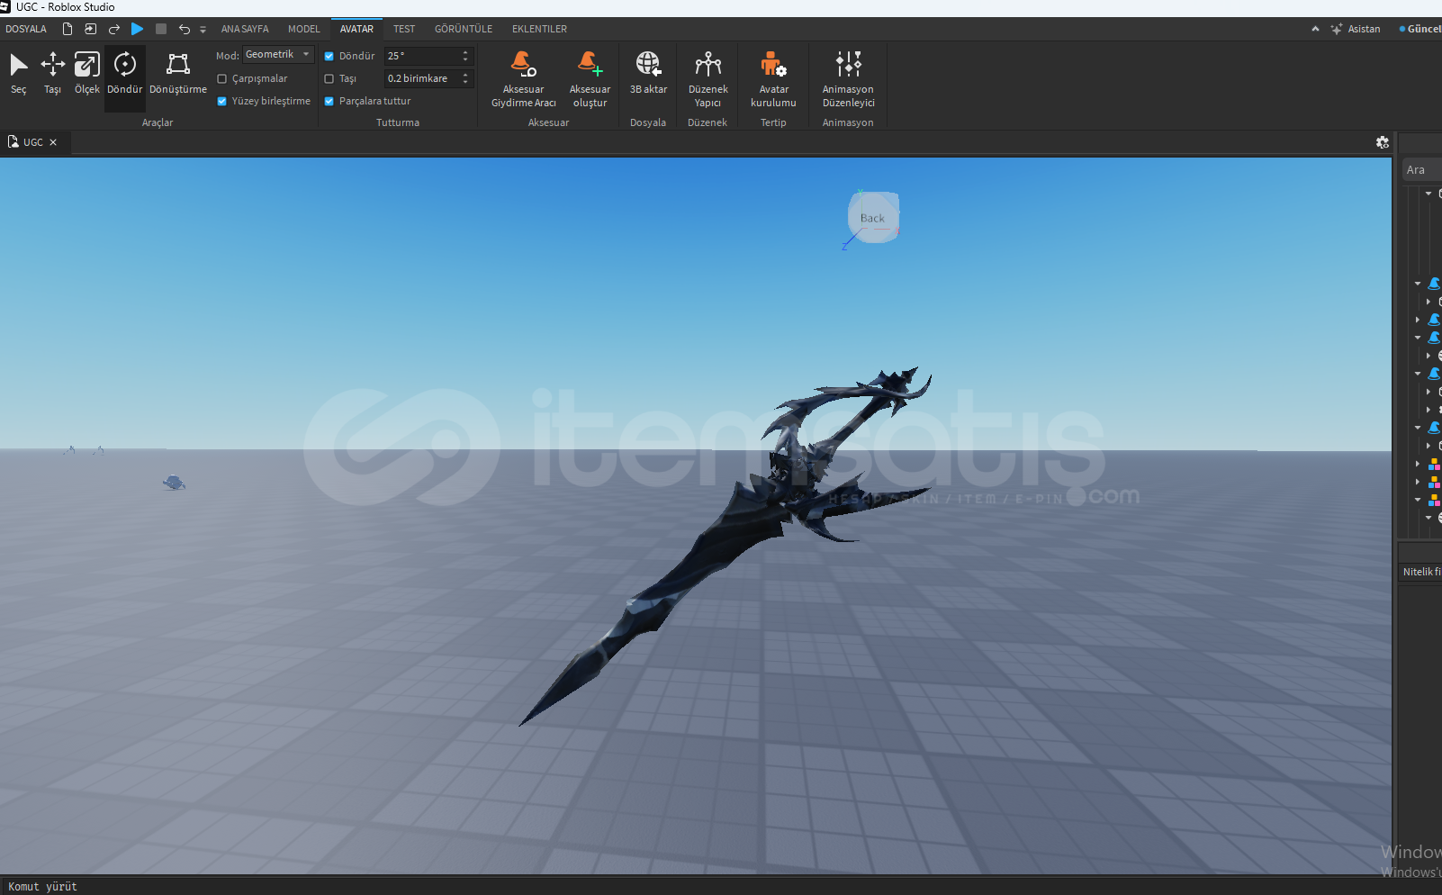The height and width of the screenshot is (895, 1442).
Task: Select the Taşı (move) tool
Action: pyautogui.click(x=53, y=73)
